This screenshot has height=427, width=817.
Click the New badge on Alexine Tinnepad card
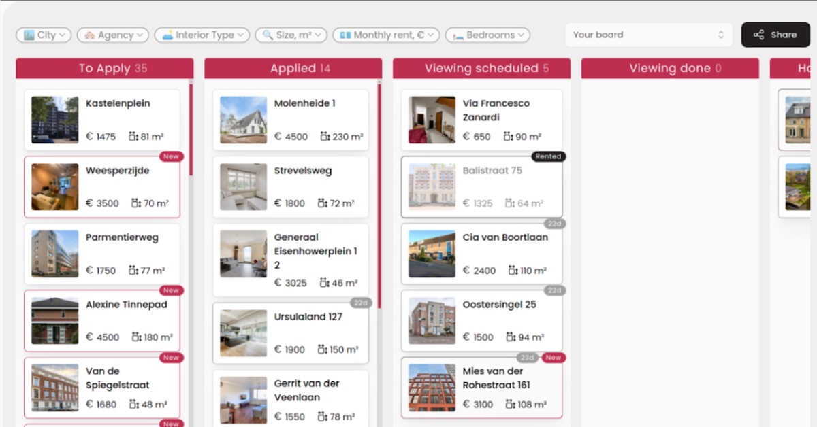click(x=171, y=290)
